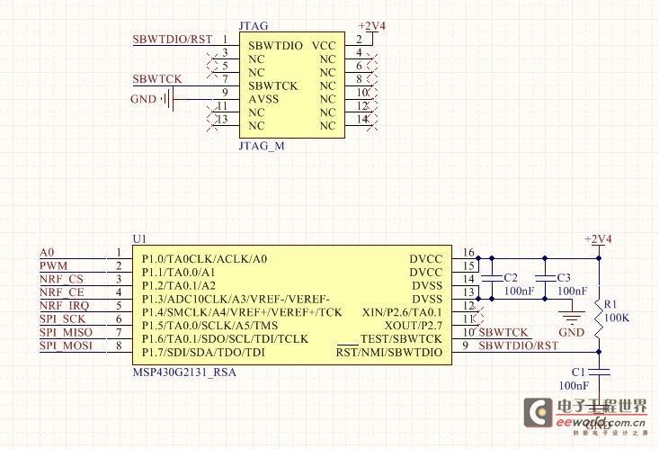
Task: Select the PWM net label
Action: (x=53, y=265)
